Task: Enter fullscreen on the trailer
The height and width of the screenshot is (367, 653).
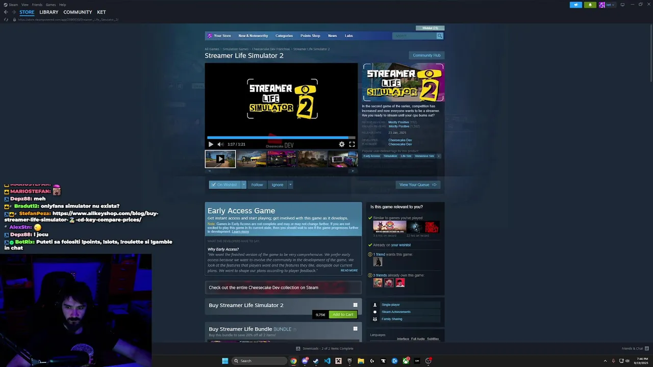Action: 352,144
